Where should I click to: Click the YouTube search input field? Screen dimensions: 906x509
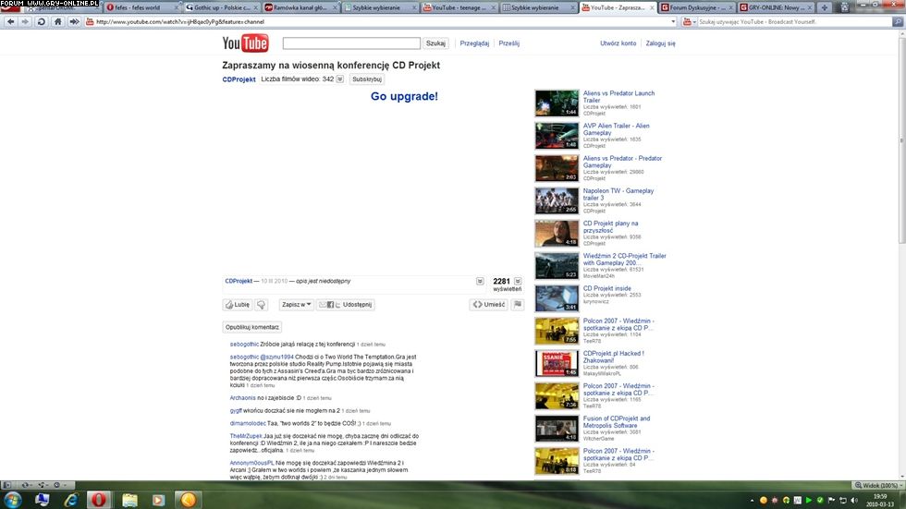tap(351, 43)
